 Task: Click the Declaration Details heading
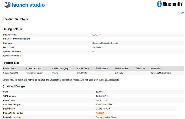coord(15,19)
